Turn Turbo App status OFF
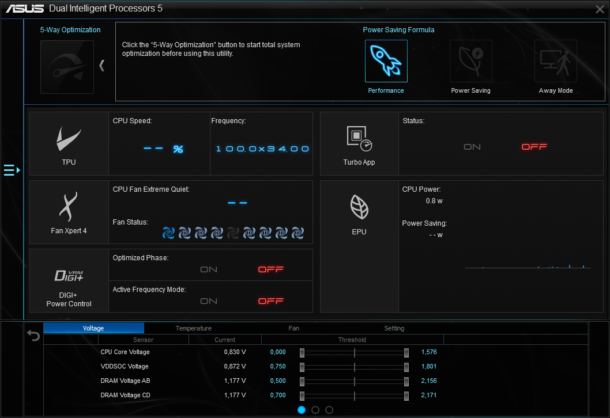The width and height of the screenshot is (610, 418). click(534, 147)
